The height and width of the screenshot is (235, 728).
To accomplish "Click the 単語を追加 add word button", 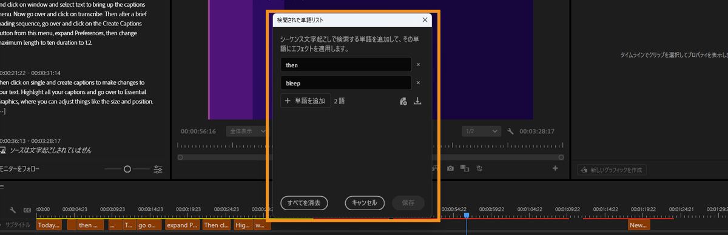I will 305,101.
